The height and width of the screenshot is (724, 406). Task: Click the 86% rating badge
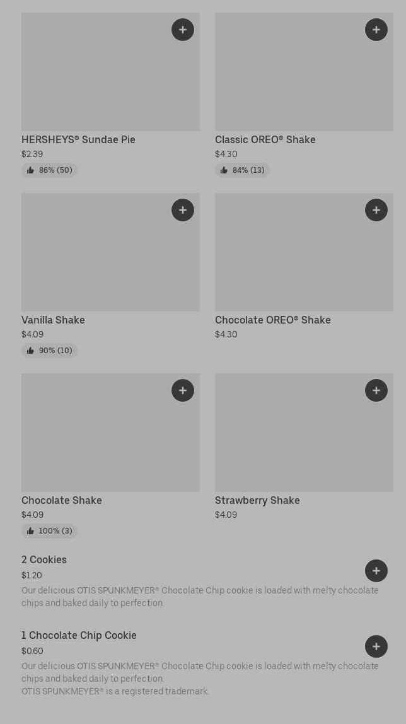[49, 170]
